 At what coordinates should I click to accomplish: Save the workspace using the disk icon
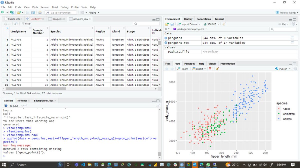click(172, 24)
